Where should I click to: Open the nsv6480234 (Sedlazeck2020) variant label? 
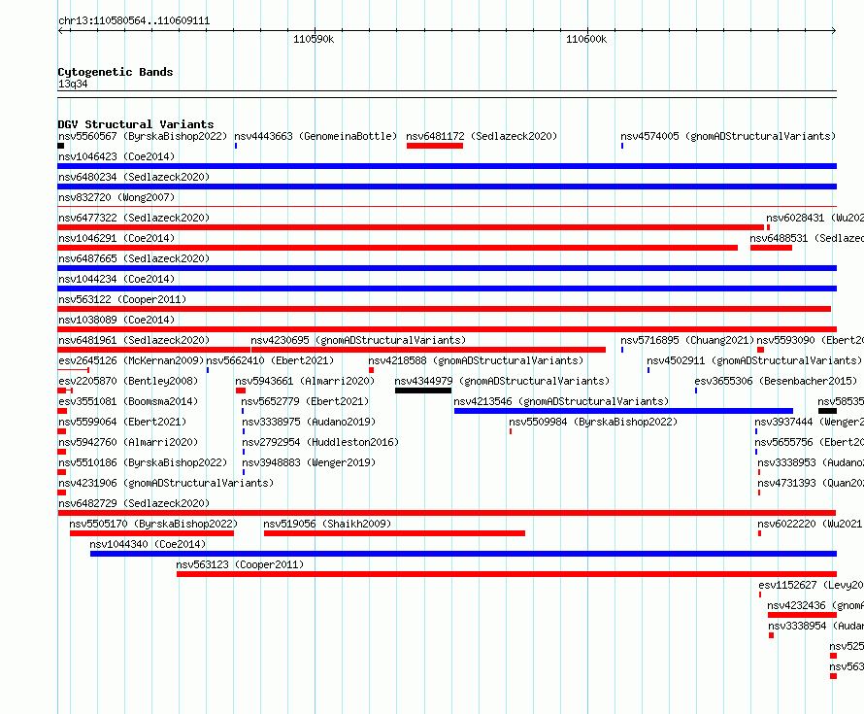(x=134, y=177)
